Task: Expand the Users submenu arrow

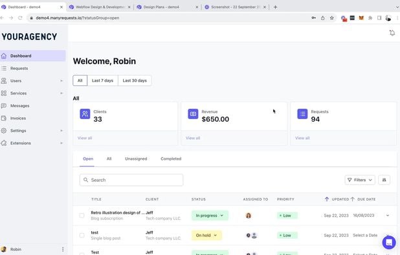Action: click(x=61, y=81)
